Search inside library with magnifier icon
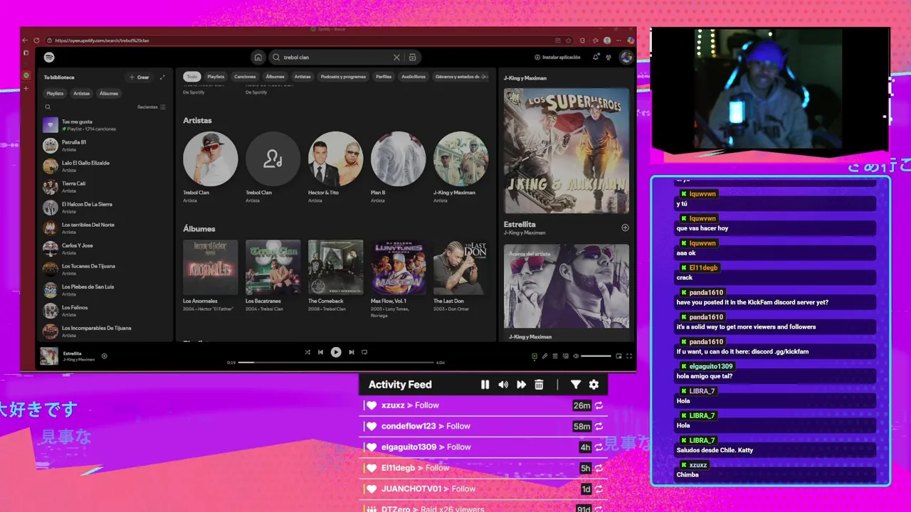Viewport: 911px width, 512px height. click(x=48, y=107)
